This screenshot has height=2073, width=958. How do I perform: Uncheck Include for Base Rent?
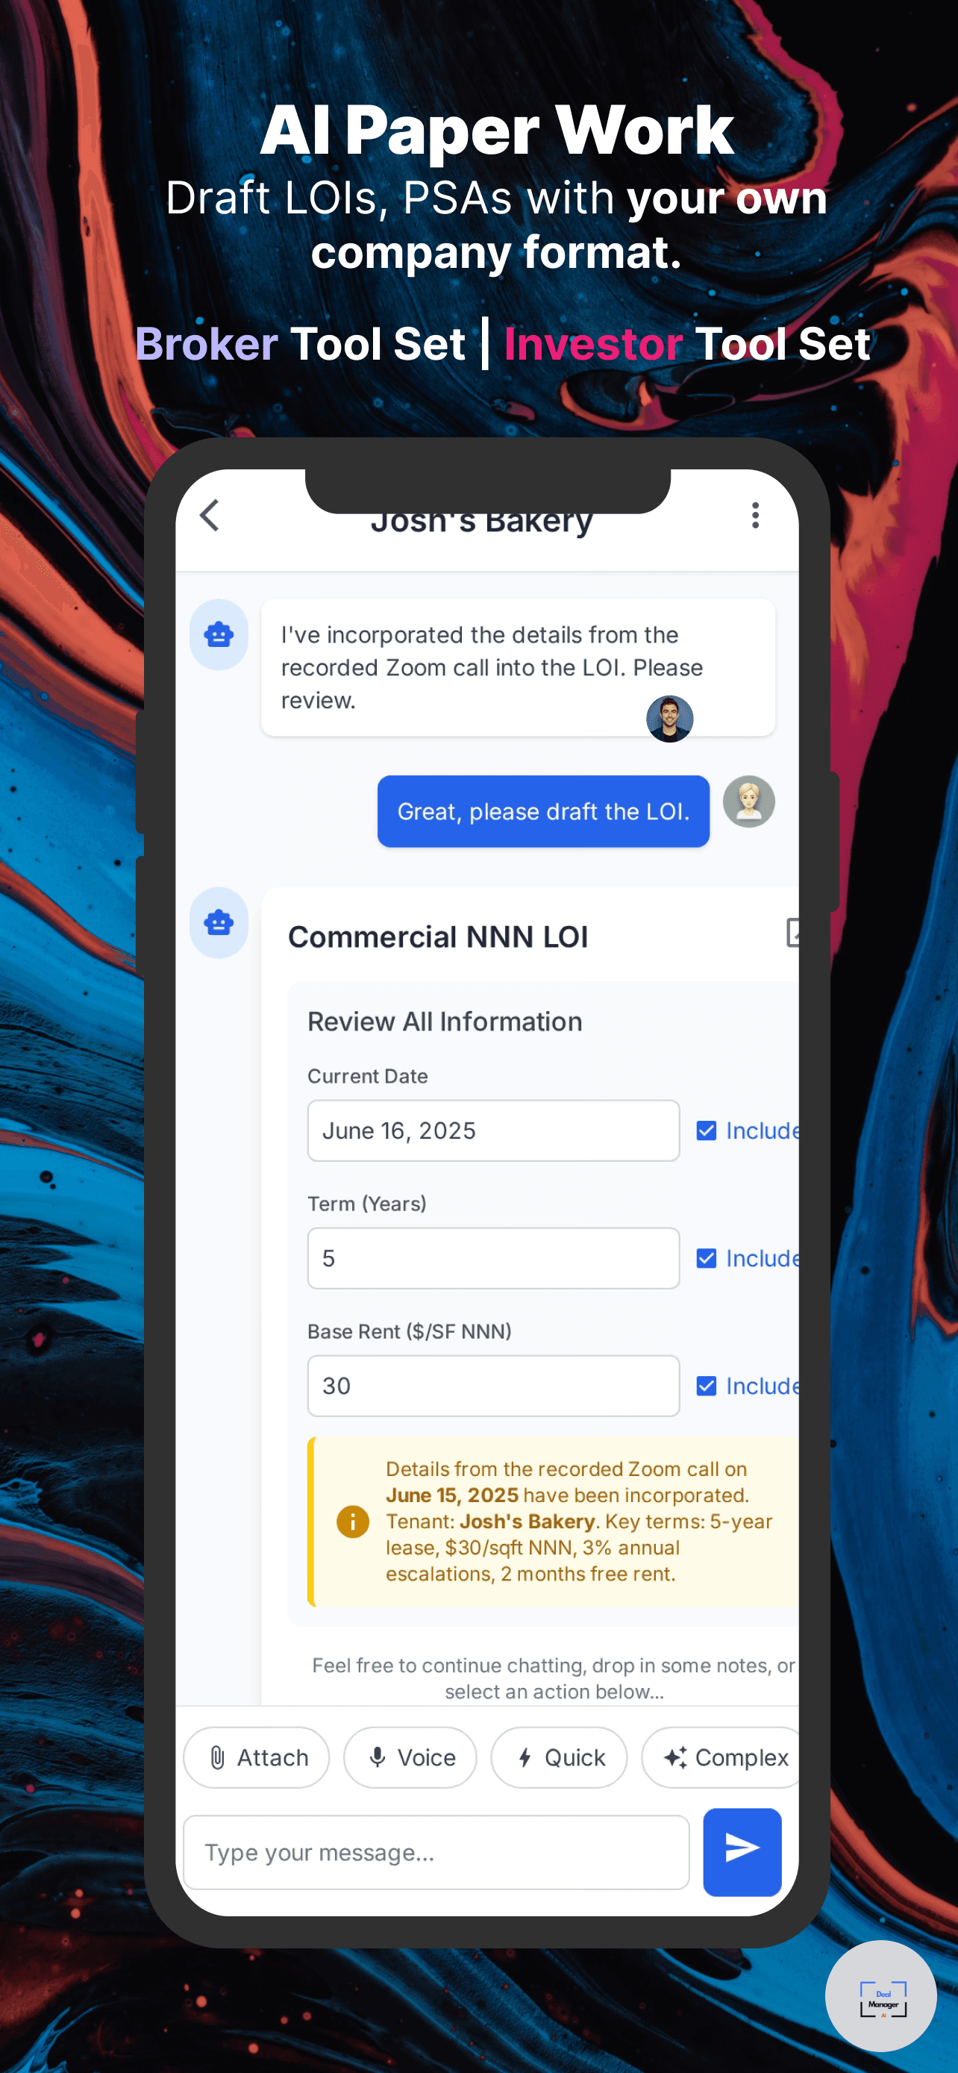707,1386
